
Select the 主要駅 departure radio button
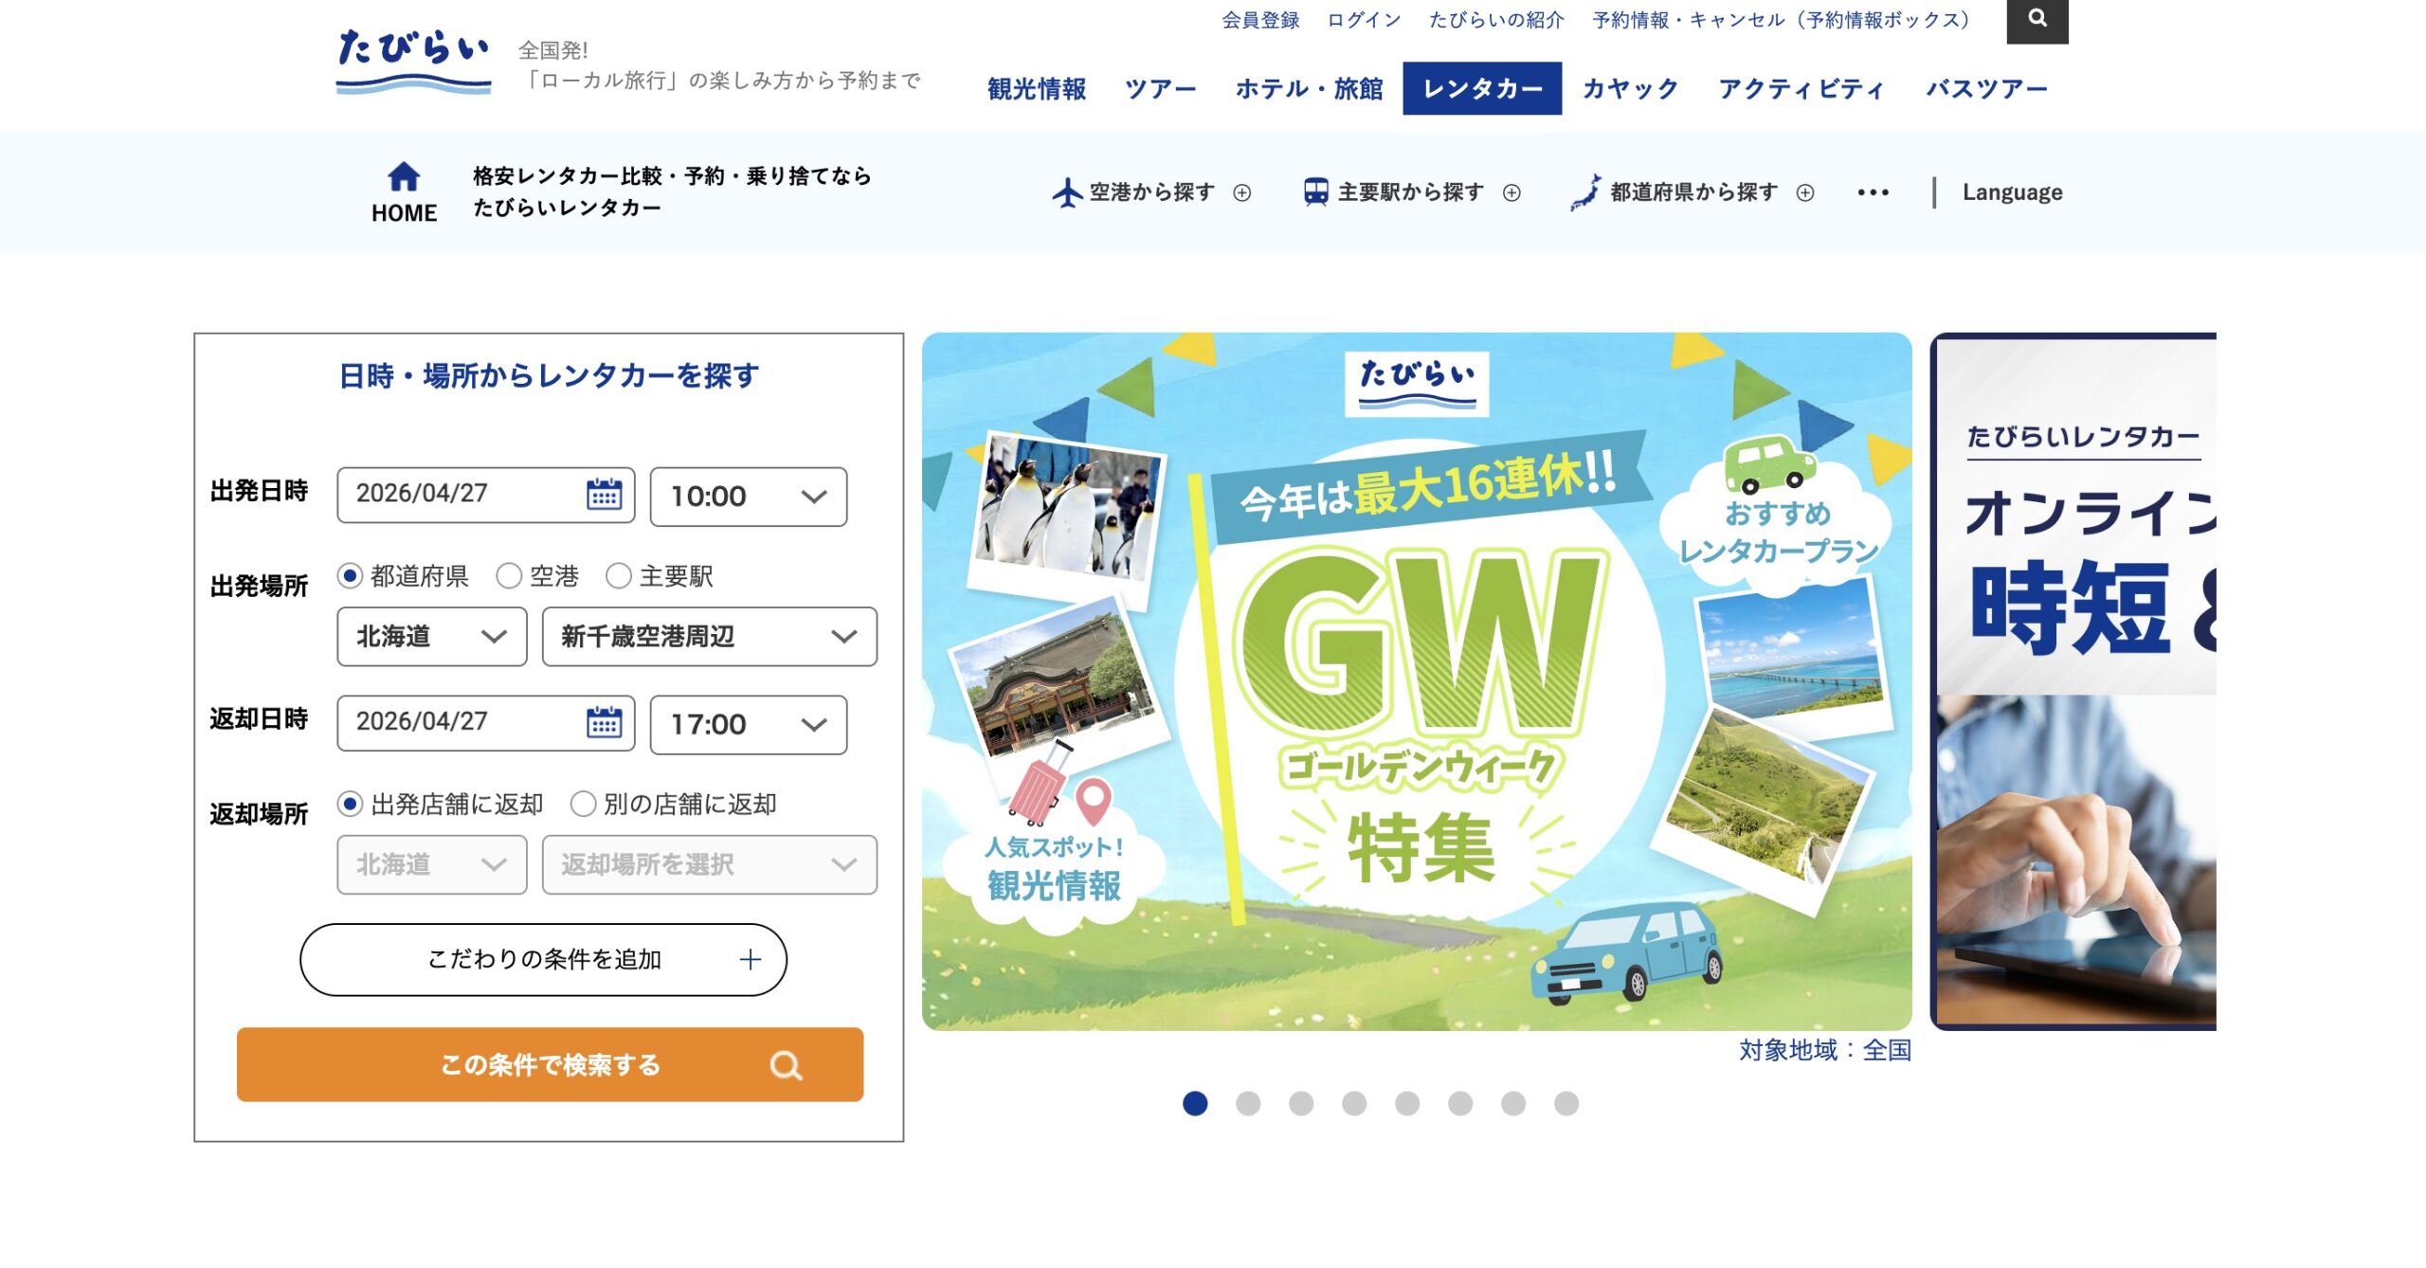click(619, 575)
